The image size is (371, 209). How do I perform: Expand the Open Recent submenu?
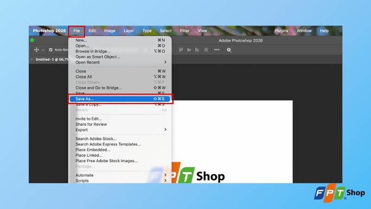click(120, 62)
